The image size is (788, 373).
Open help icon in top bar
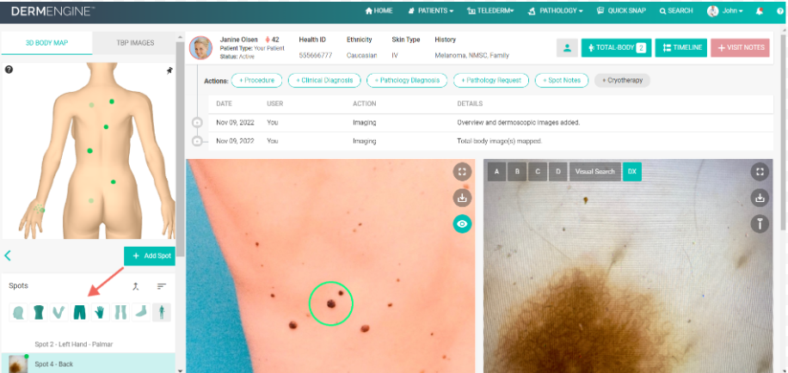tap(780, 11)
